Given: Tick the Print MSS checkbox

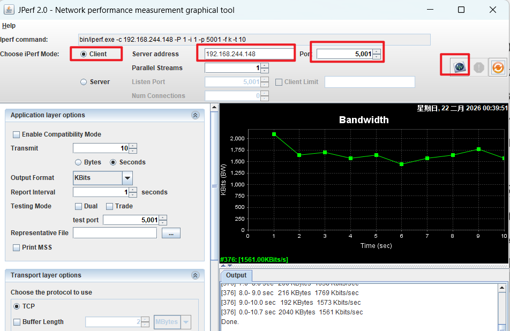Looking at the screenshot, I should tap(16, 247).
